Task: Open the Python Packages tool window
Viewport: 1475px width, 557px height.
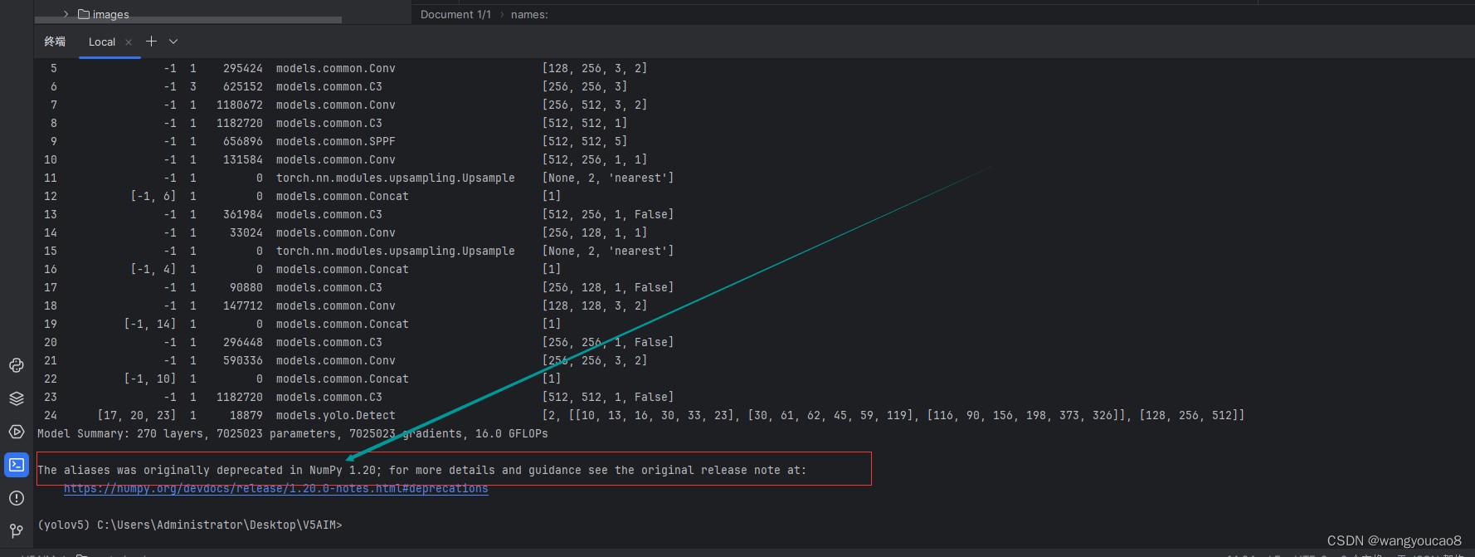Action: (17, 398)
